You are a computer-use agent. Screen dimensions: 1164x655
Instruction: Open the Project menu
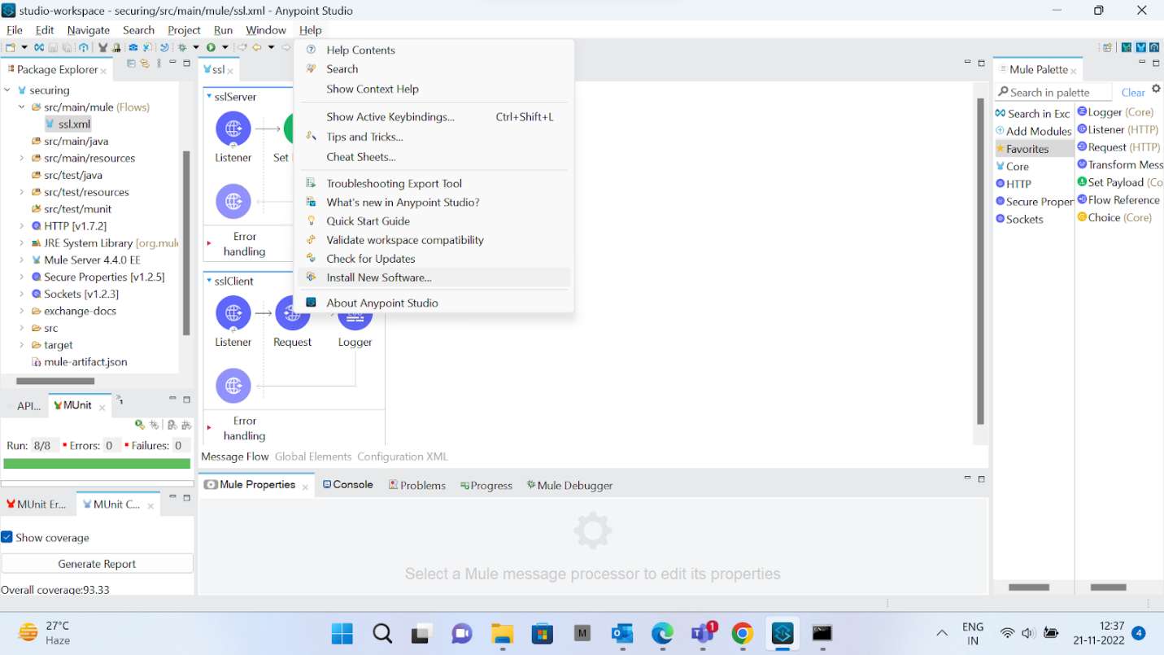click(x=184, y=30)
